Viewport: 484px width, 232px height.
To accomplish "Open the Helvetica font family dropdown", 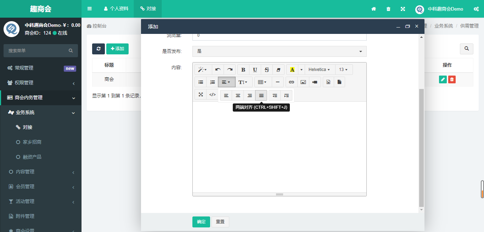I will coord(319,70).
